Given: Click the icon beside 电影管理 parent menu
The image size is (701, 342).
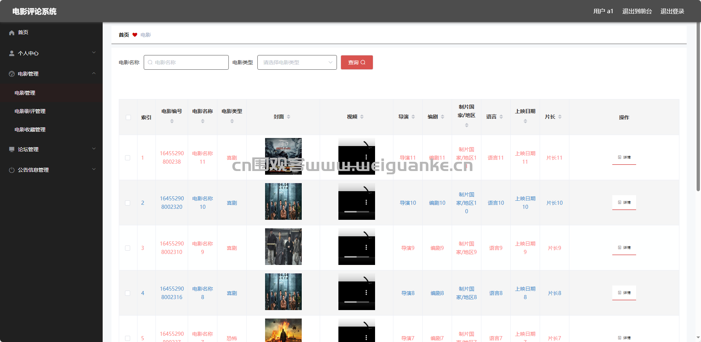Looking at the screenshot, I should pos(12,74).
